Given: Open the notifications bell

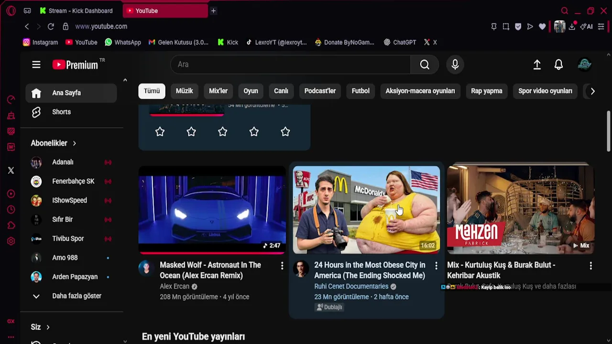Looking at the screenshot, I should [558, 64].
